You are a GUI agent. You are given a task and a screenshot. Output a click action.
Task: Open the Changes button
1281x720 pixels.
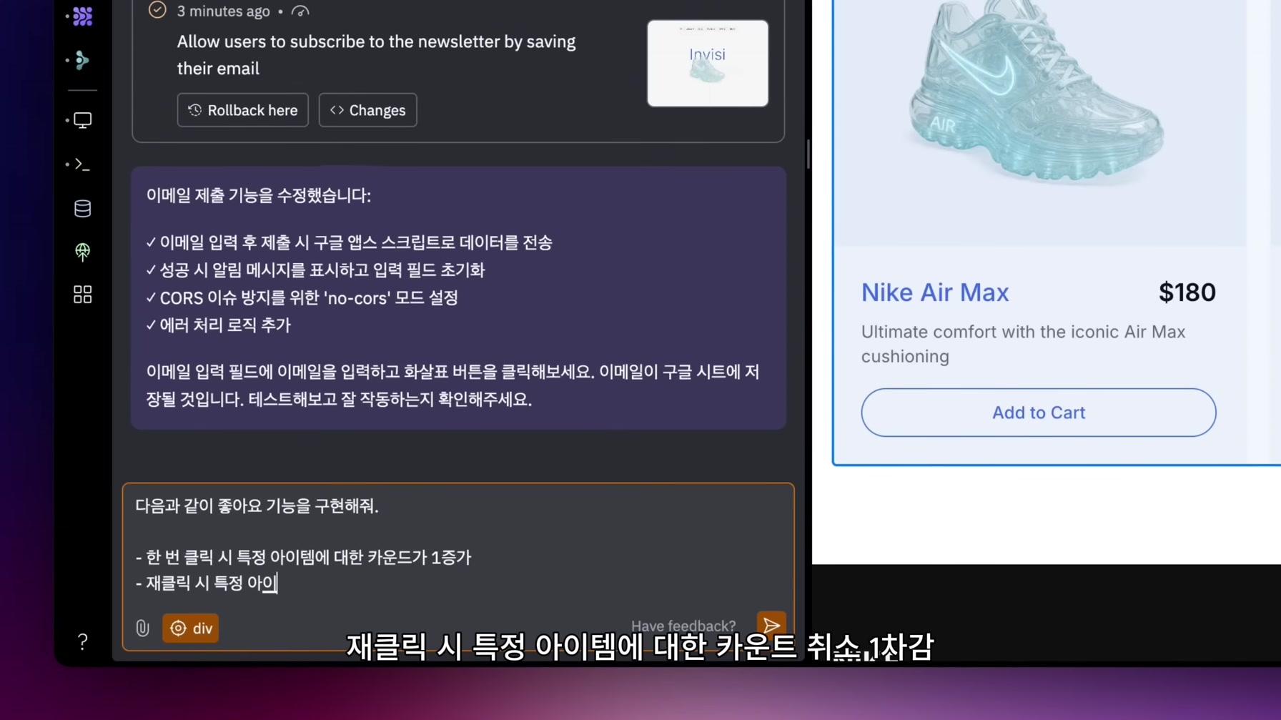pos(368,110)
